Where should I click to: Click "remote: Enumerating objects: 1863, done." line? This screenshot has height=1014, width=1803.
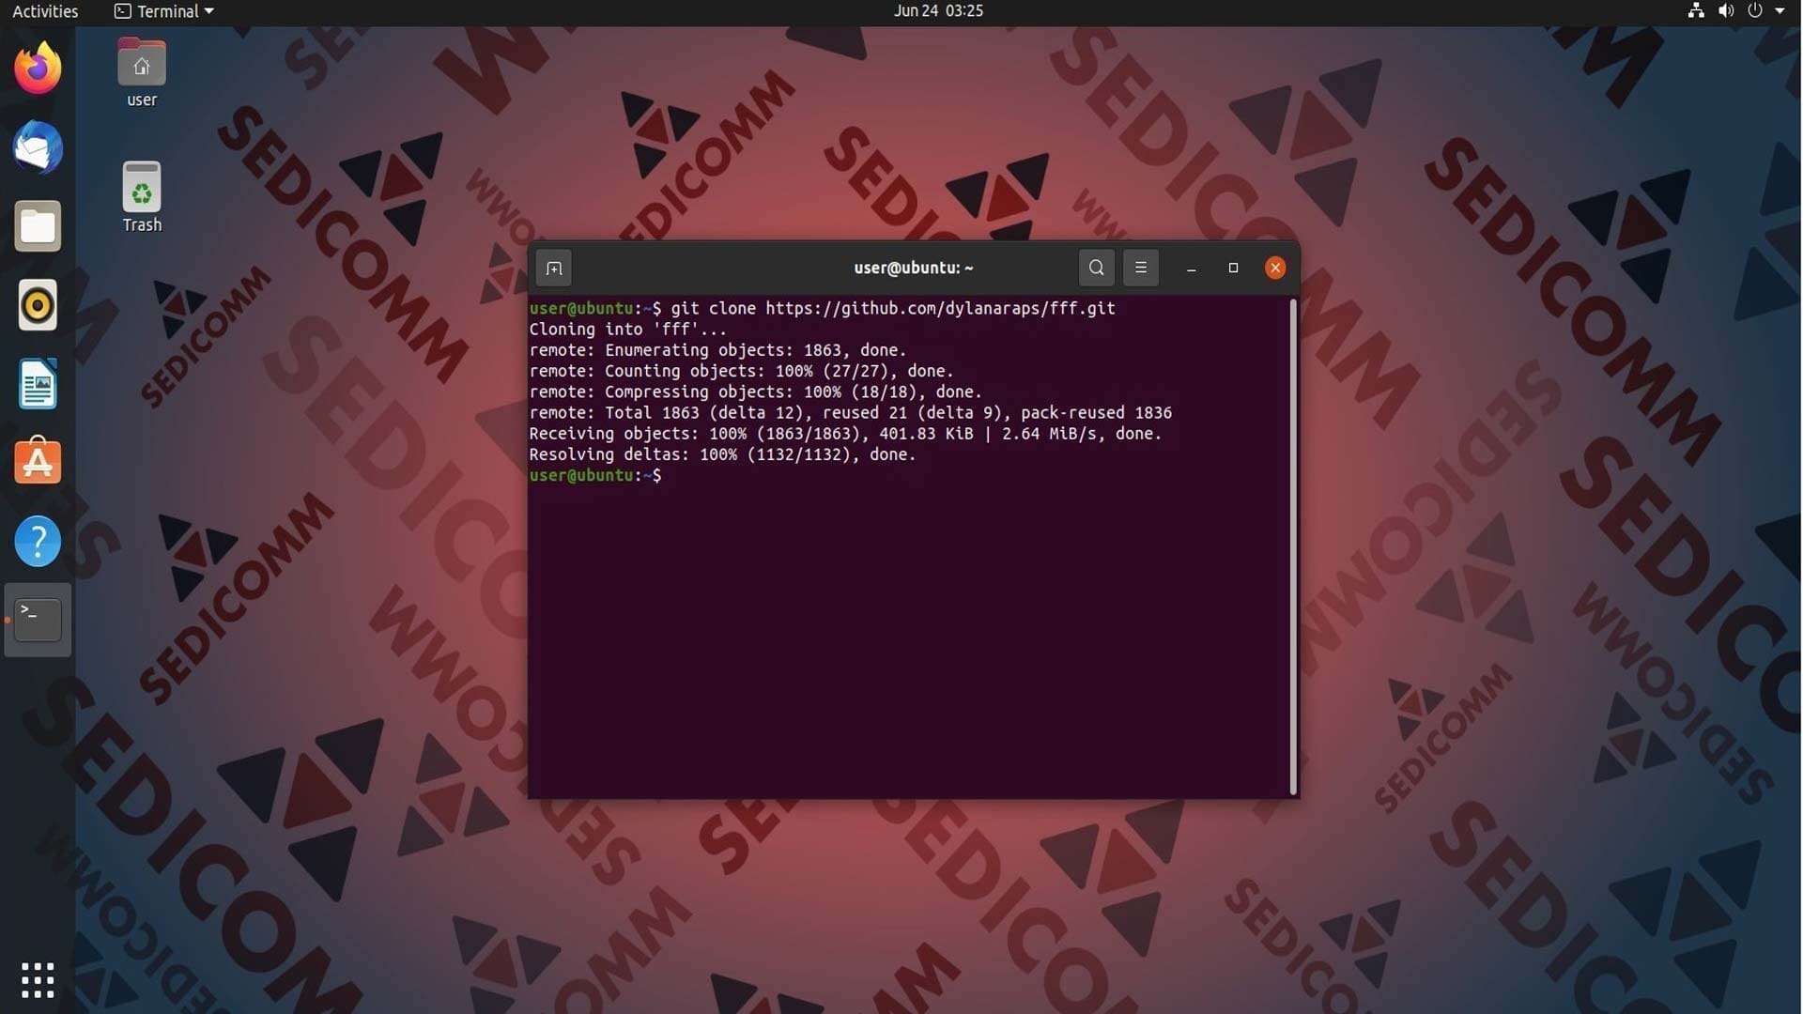(x=717, y=350)
